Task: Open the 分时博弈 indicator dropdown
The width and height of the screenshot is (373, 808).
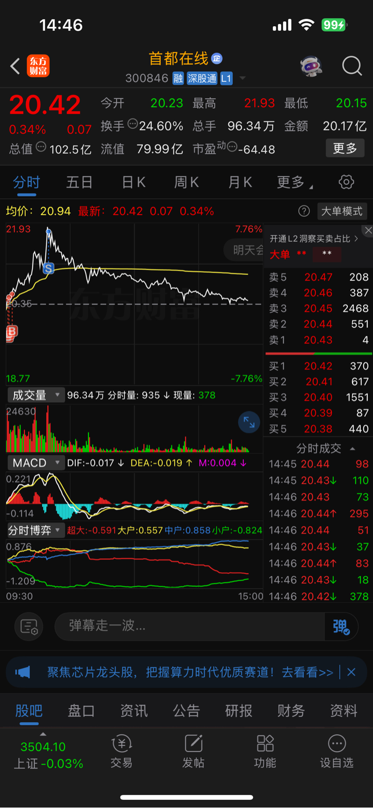Action: [x=36, y=530]
